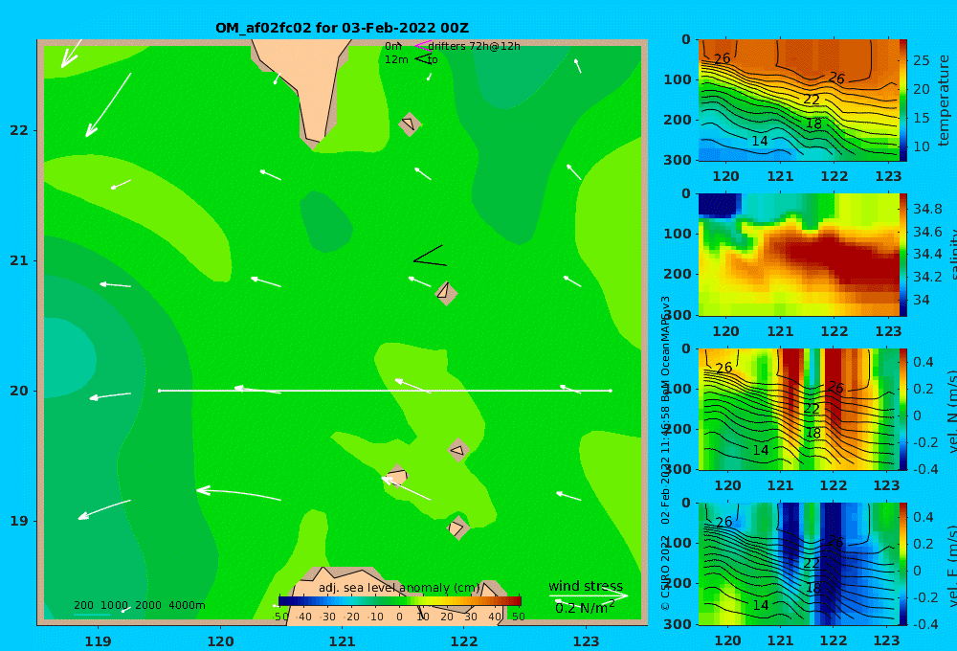Click latitude tick label '20' on main map

pyautogui.click(x=19, y=391)
